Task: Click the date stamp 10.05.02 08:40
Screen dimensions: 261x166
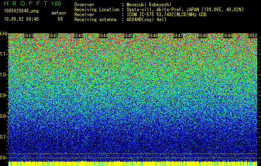Action: (x=21, y=19)
